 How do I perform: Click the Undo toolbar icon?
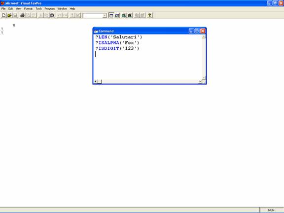(x=59, y=15)
